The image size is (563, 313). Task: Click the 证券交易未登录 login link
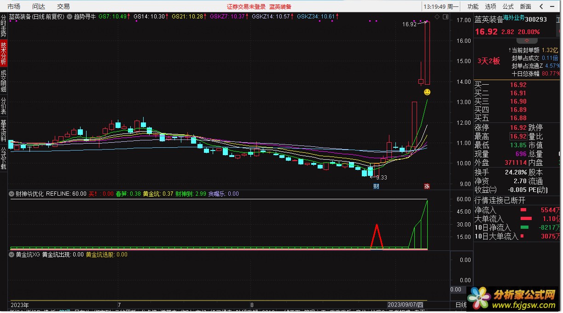246,6
